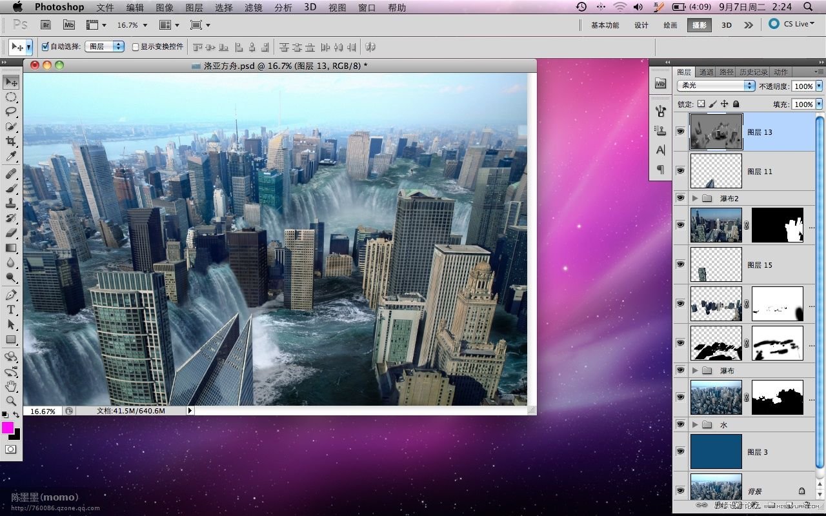Image resolution: width=826 pixels, height=516 pixels.
Task: Select the History Brush tool
Action: (x=11, y=218)
